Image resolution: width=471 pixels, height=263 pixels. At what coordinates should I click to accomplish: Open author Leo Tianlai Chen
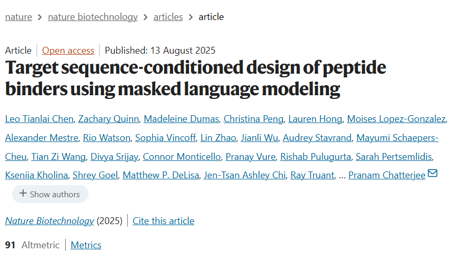click(39, 119)
